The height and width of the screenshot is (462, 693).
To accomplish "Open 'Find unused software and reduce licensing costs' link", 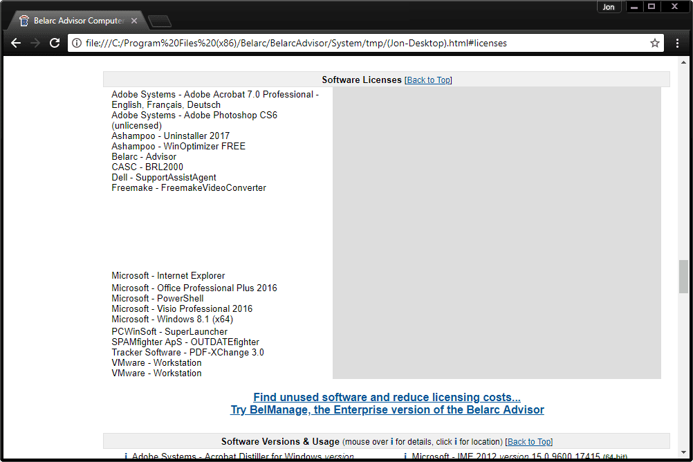I will tap(387, 397).
